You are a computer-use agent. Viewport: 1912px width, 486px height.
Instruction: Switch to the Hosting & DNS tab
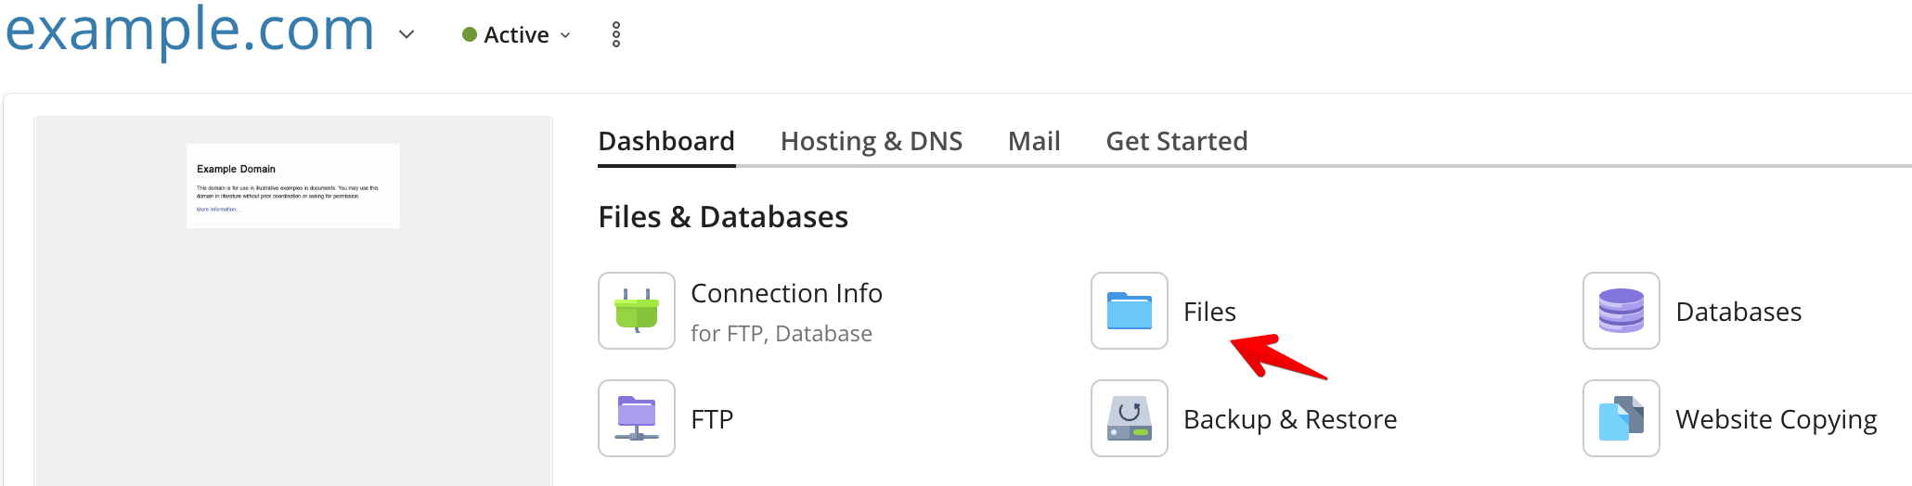coord(872,141)
